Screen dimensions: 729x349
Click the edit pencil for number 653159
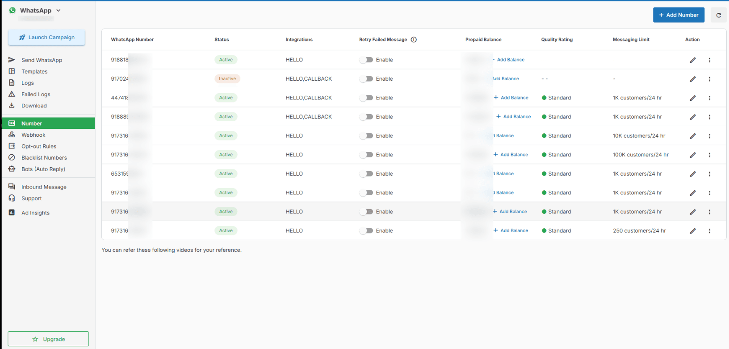[692, 174]
